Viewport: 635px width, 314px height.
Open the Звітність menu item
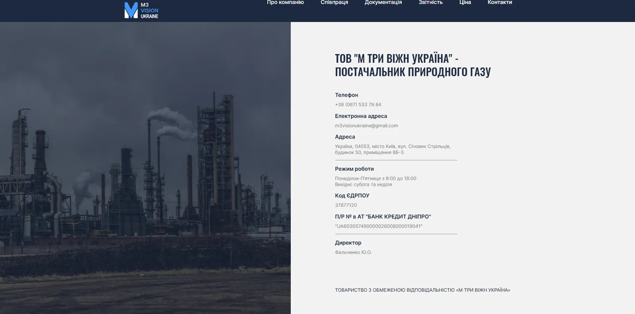[431, 2]
